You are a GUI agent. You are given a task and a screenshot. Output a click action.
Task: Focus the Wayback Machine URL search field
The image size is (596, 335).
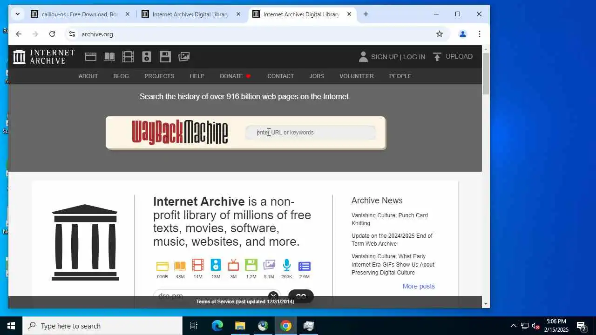point(311,133)
